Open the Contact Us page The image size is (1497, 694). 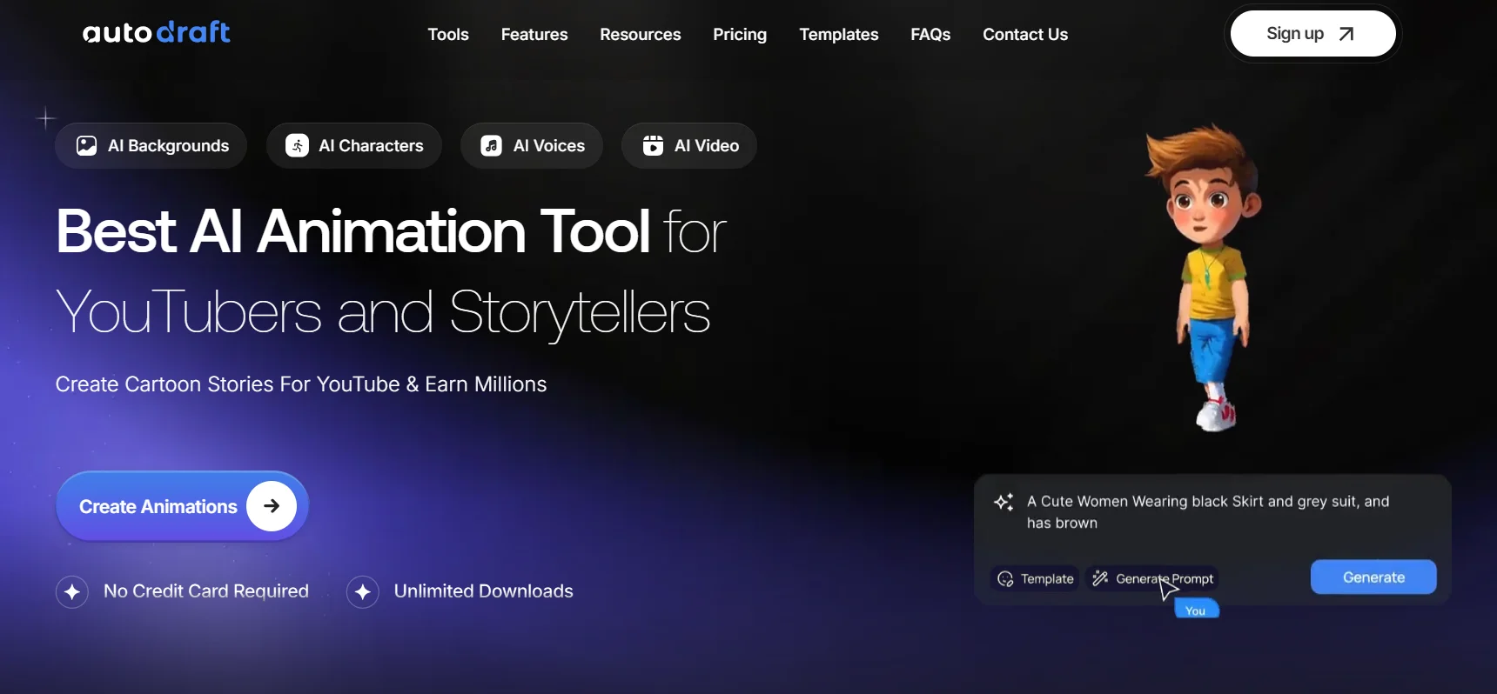point(1025,35)
